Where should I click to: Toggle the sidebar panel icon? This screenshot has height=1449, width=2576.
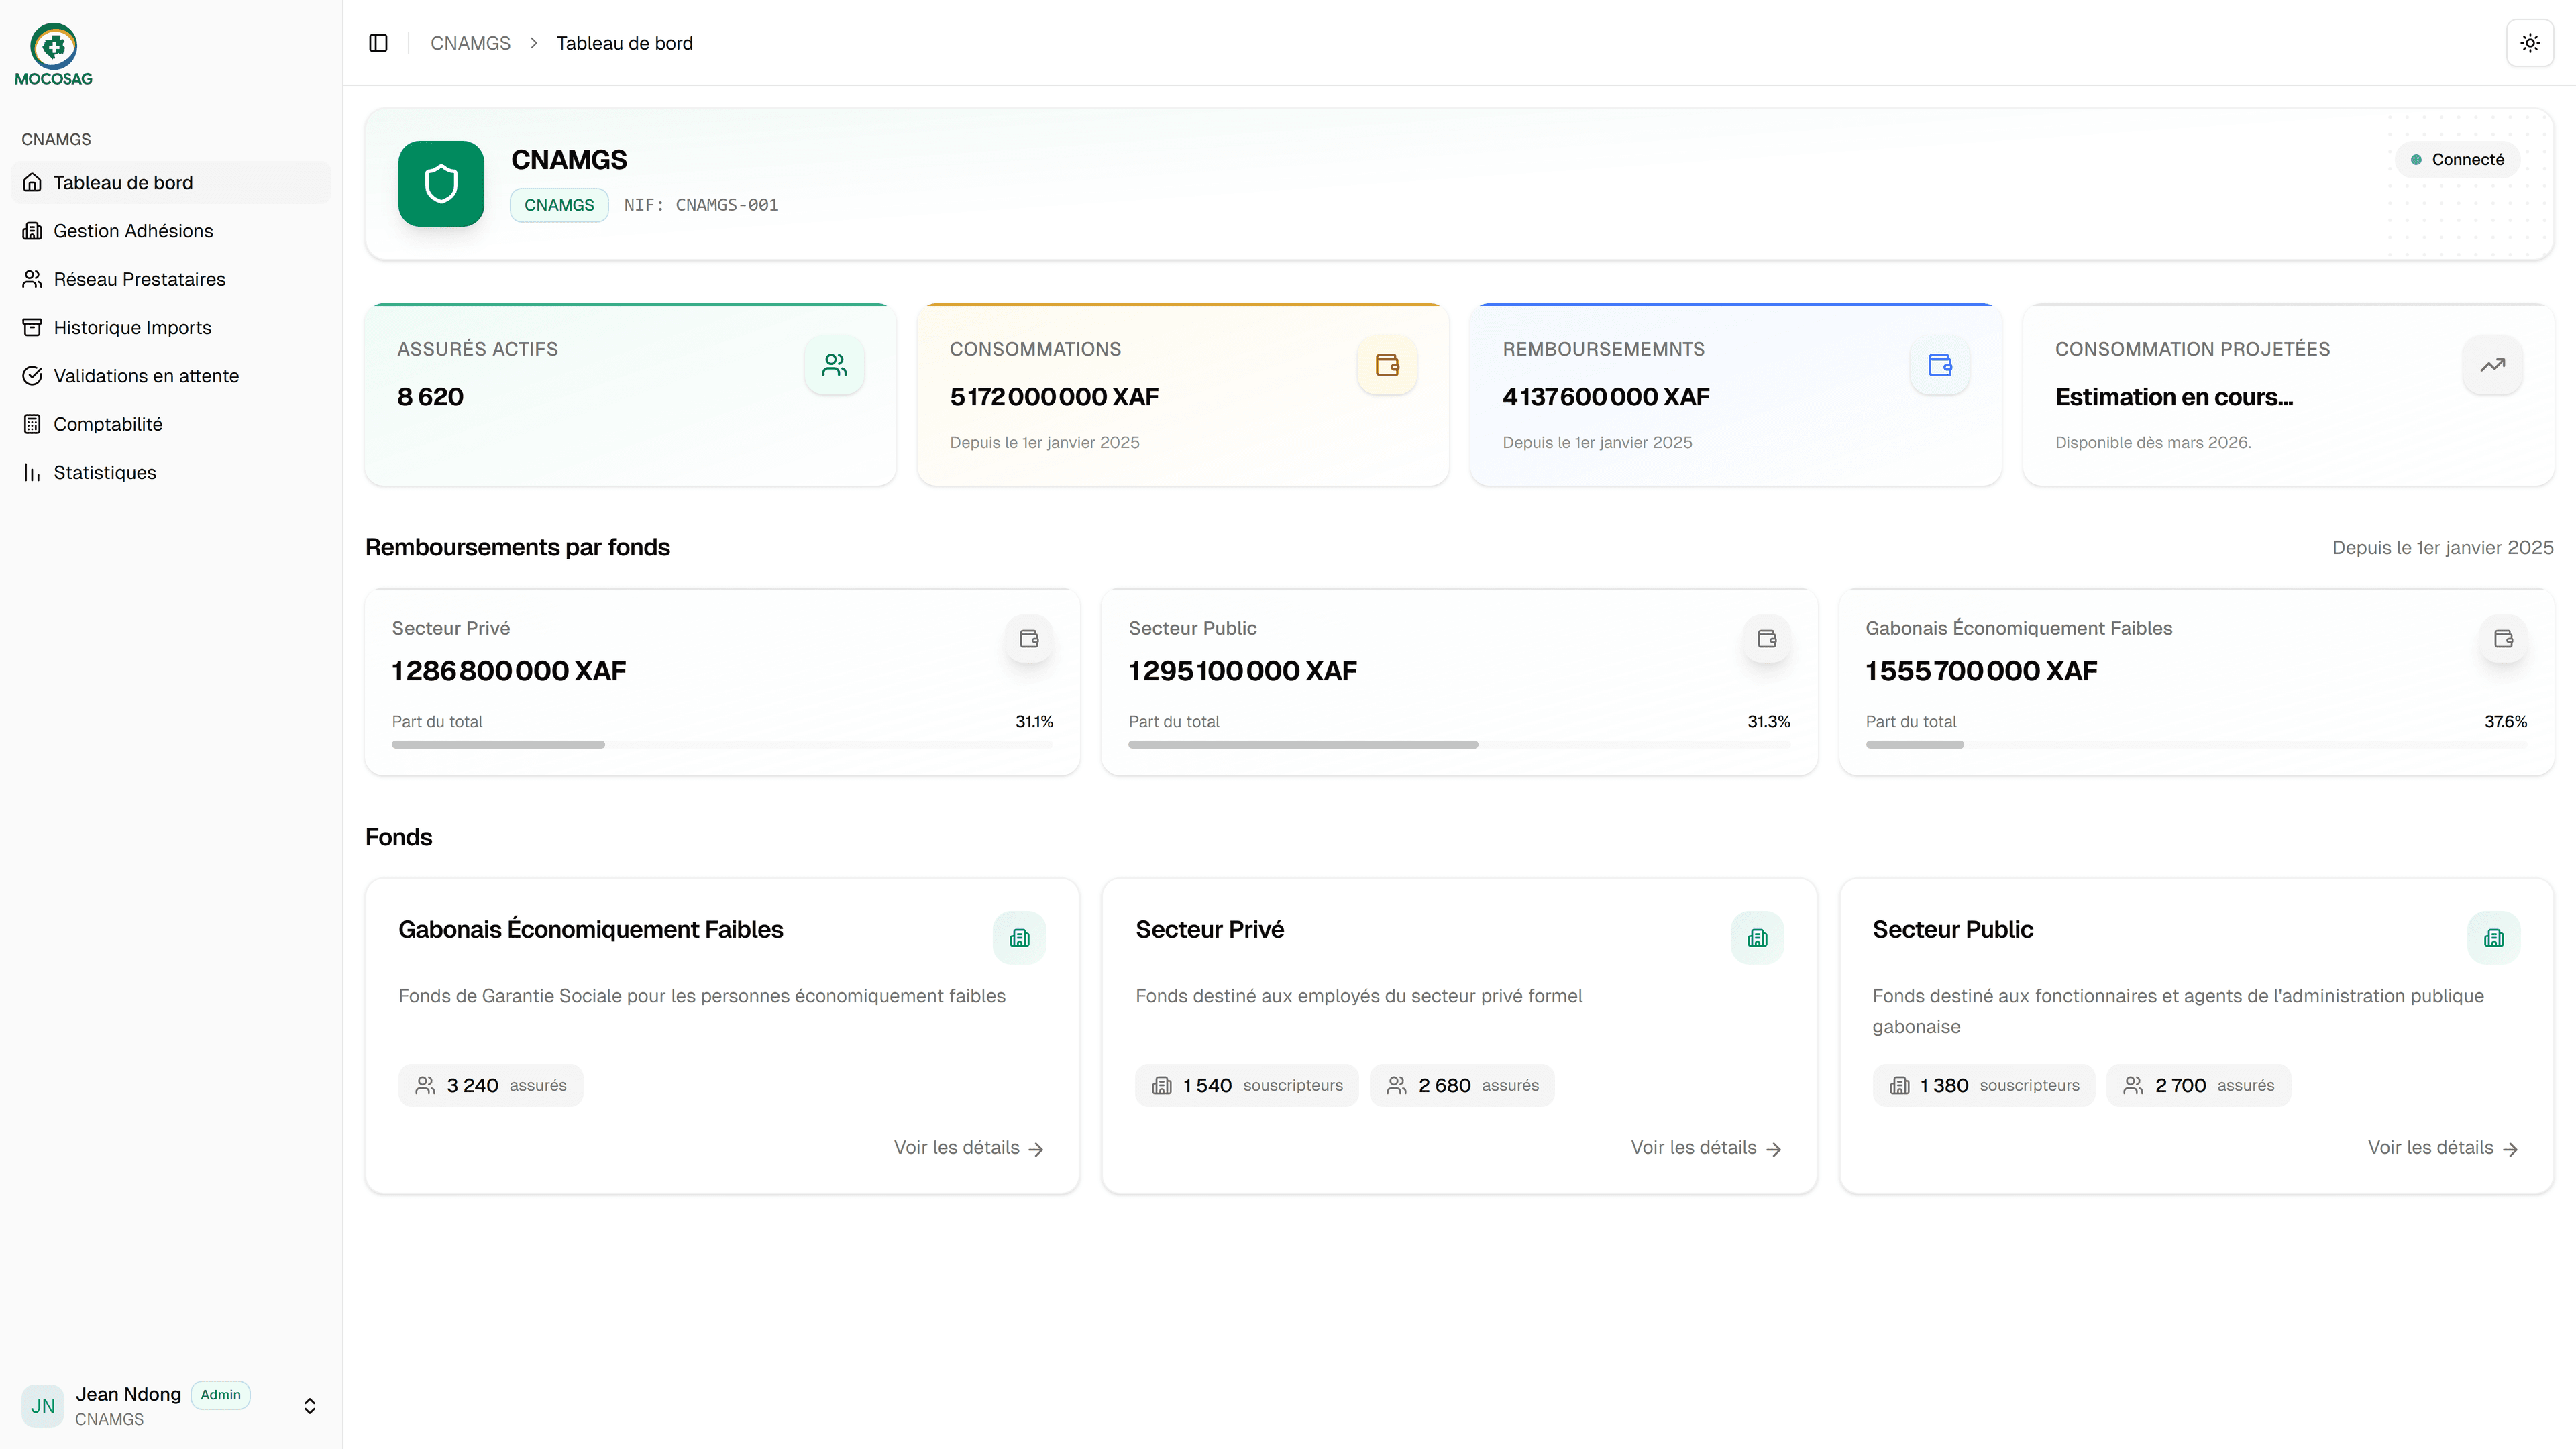(x=378, y=43)
